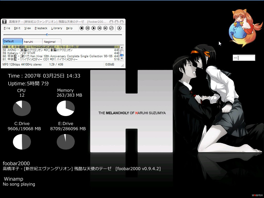The height and width of the screenshot is (198, 264).
Task: Open the Help menu
Action: [69, 28]
